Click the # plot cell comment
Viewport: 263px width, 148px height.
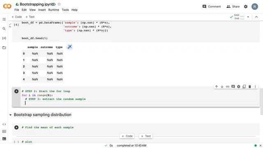click(x=27, y=142)
